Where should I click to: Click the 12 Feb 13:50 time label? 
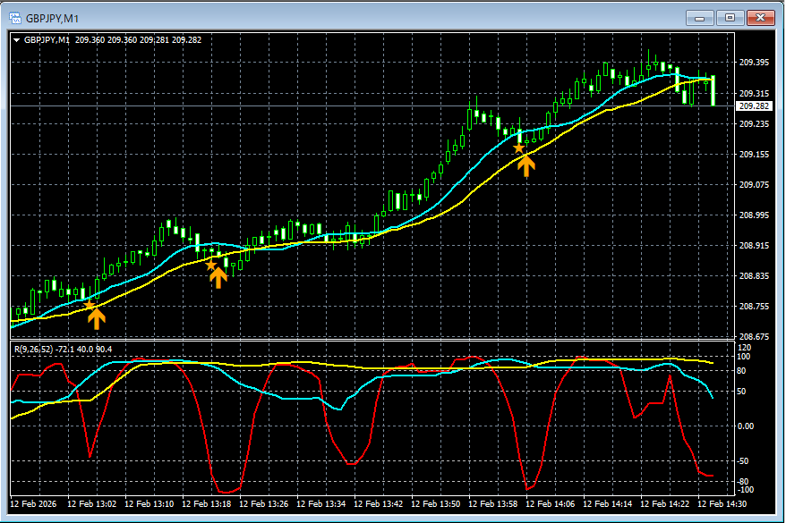(x=436, y=504)
